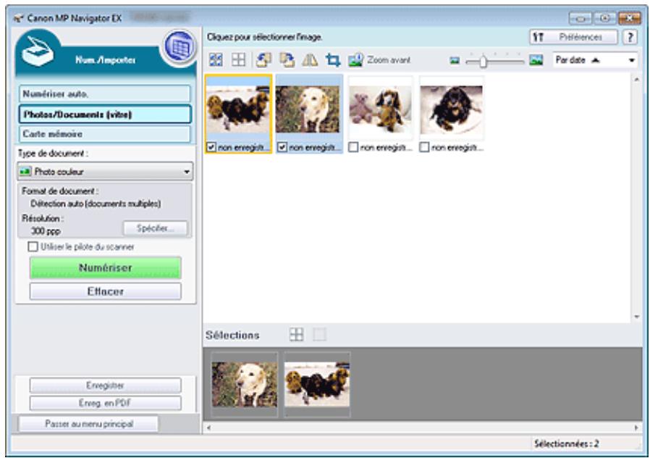Screen dimensions: 650x458
Task: Open the Photo couleur document type dropdown
Action: tap(105, 171)
